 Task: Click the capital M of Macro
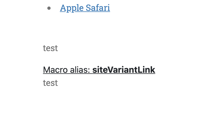(46, 70)
